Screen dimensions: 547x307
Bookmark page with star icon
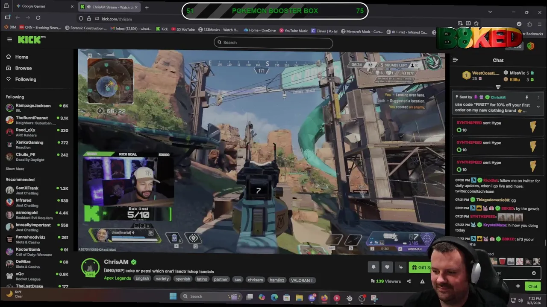pos(476,23)
